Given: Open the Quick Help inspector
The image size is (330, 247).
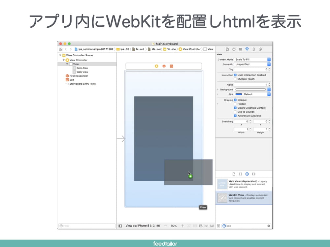Looking at the screenshot, I should [234, 49].
